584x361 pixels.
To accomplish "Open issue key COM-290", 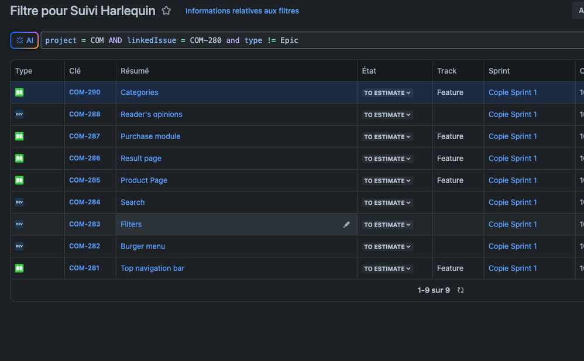I will coord(84,92).
